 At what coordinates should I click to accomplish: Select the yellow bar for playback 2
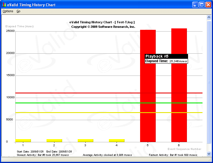click(x=54, y=141)
